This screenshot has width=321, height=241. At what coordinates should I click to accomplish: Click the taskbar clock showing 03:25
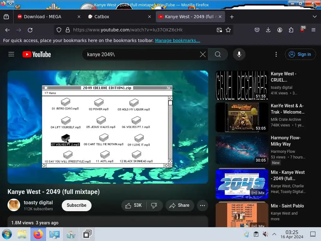click(x=292, y=234)
